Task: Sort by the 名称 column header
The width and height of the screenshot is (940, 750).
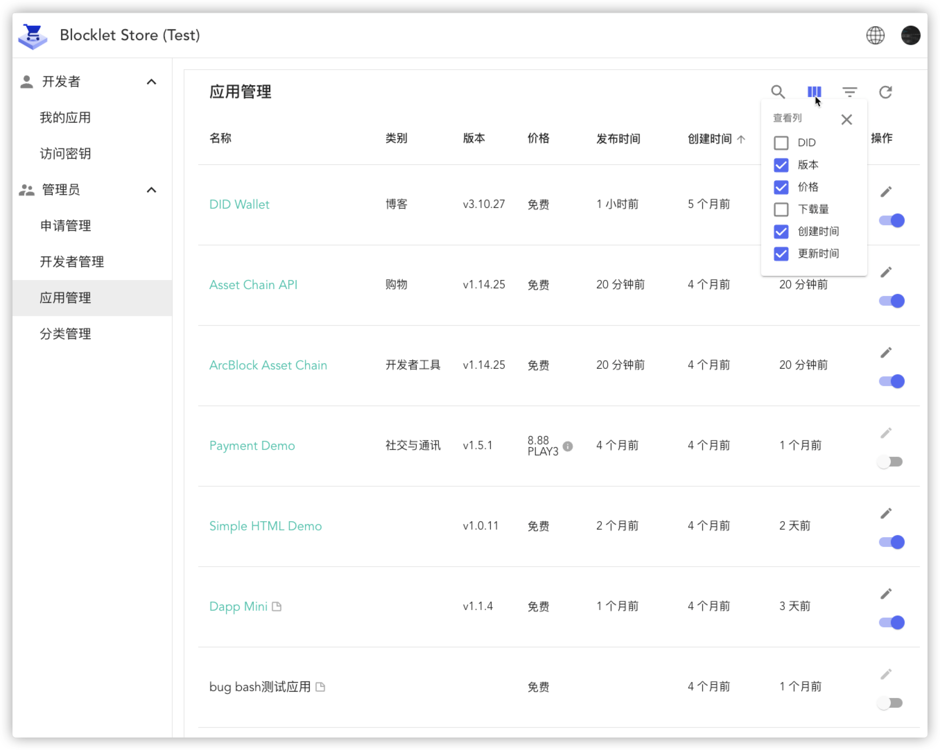Action: coord(220,139)
